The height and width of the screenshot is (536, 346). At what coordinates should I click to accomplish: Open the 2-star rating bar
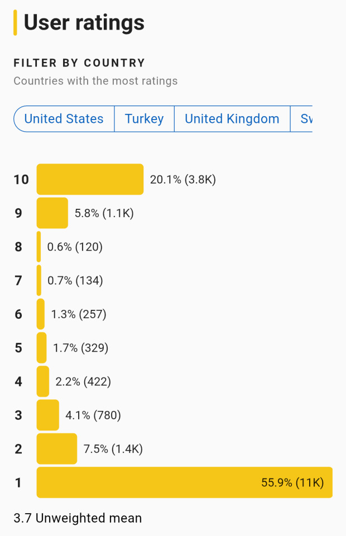click(x=57, y=448)
